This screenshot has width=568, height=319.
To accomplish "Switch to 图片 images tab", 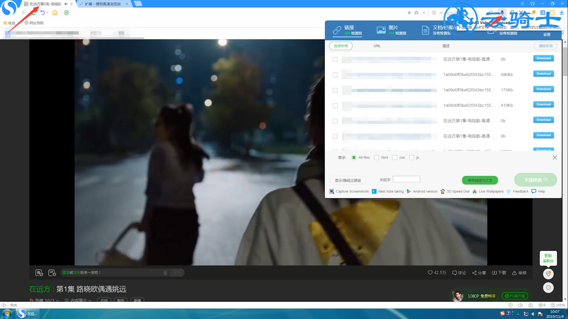I will (392, 30).
